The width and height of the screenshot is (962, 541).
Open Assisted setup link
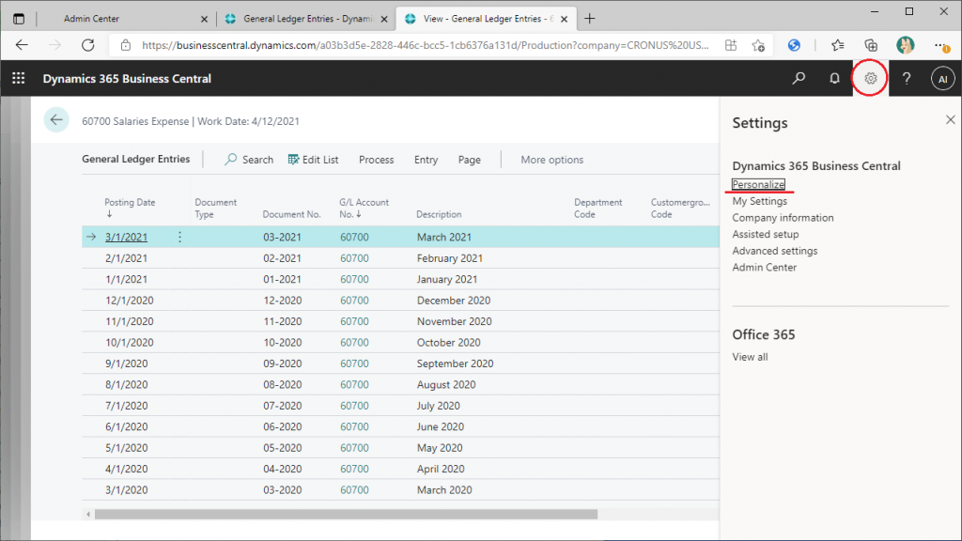pyautogui.click(x=765, y=234)
